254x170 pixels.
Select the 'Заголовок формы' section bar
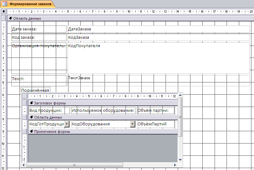click(103, 103)
